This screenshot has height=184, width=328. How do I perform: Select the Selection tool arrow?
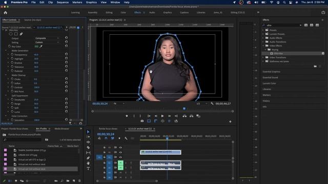pos(88,132)
